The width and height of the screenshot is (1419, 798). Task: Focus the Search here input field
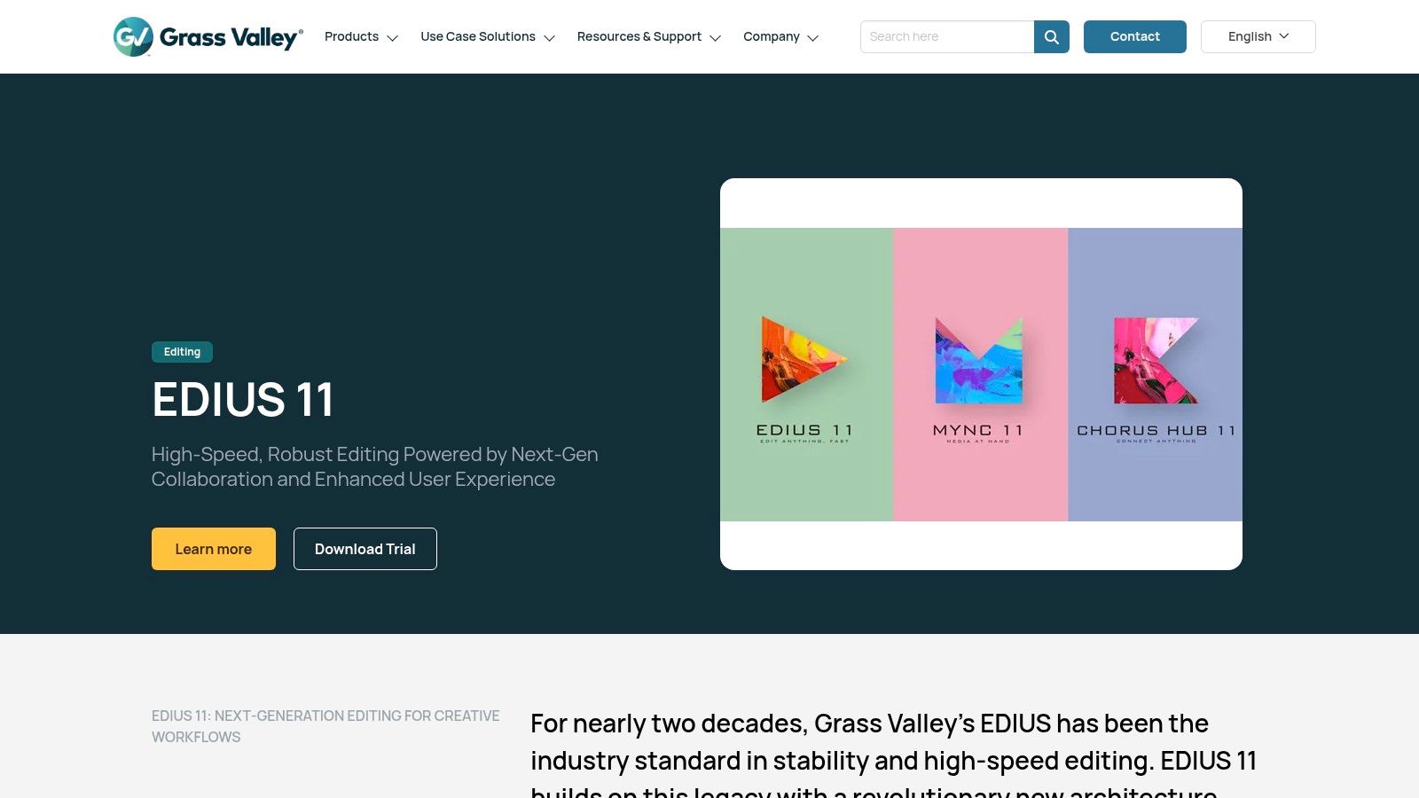pos(947,36)
